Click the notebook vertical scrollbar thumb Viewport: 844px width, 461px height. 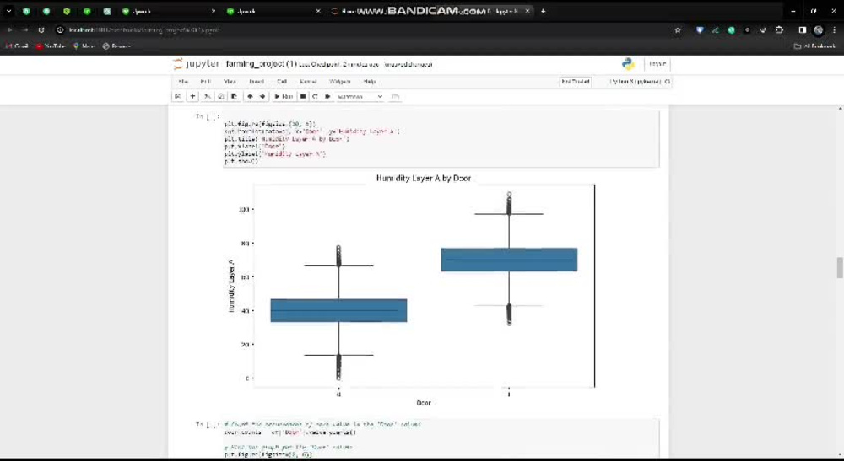pos(840,267)
